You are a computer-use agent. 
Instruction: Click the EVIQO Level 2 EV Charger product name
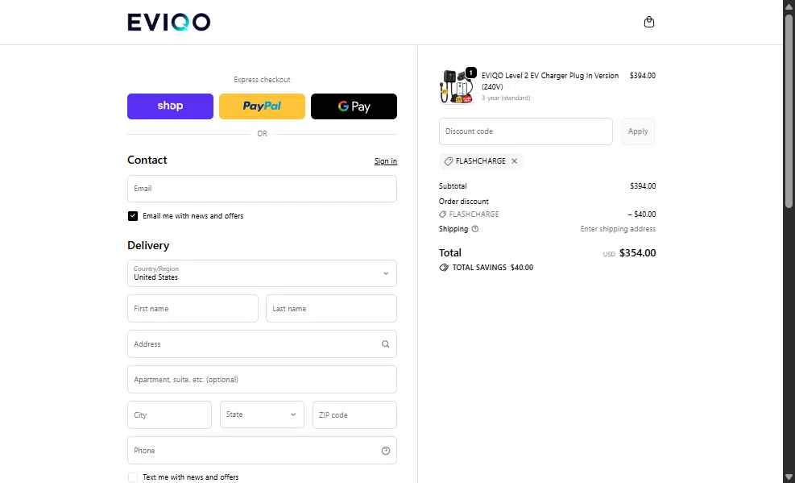pos(550,81)
